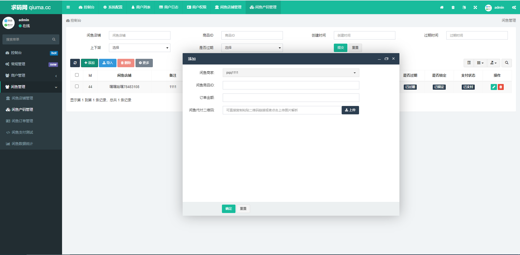The image size is (520, 255).
Task: Expand 商户管理 in the sidebar
Action: [x=31, y=75]
